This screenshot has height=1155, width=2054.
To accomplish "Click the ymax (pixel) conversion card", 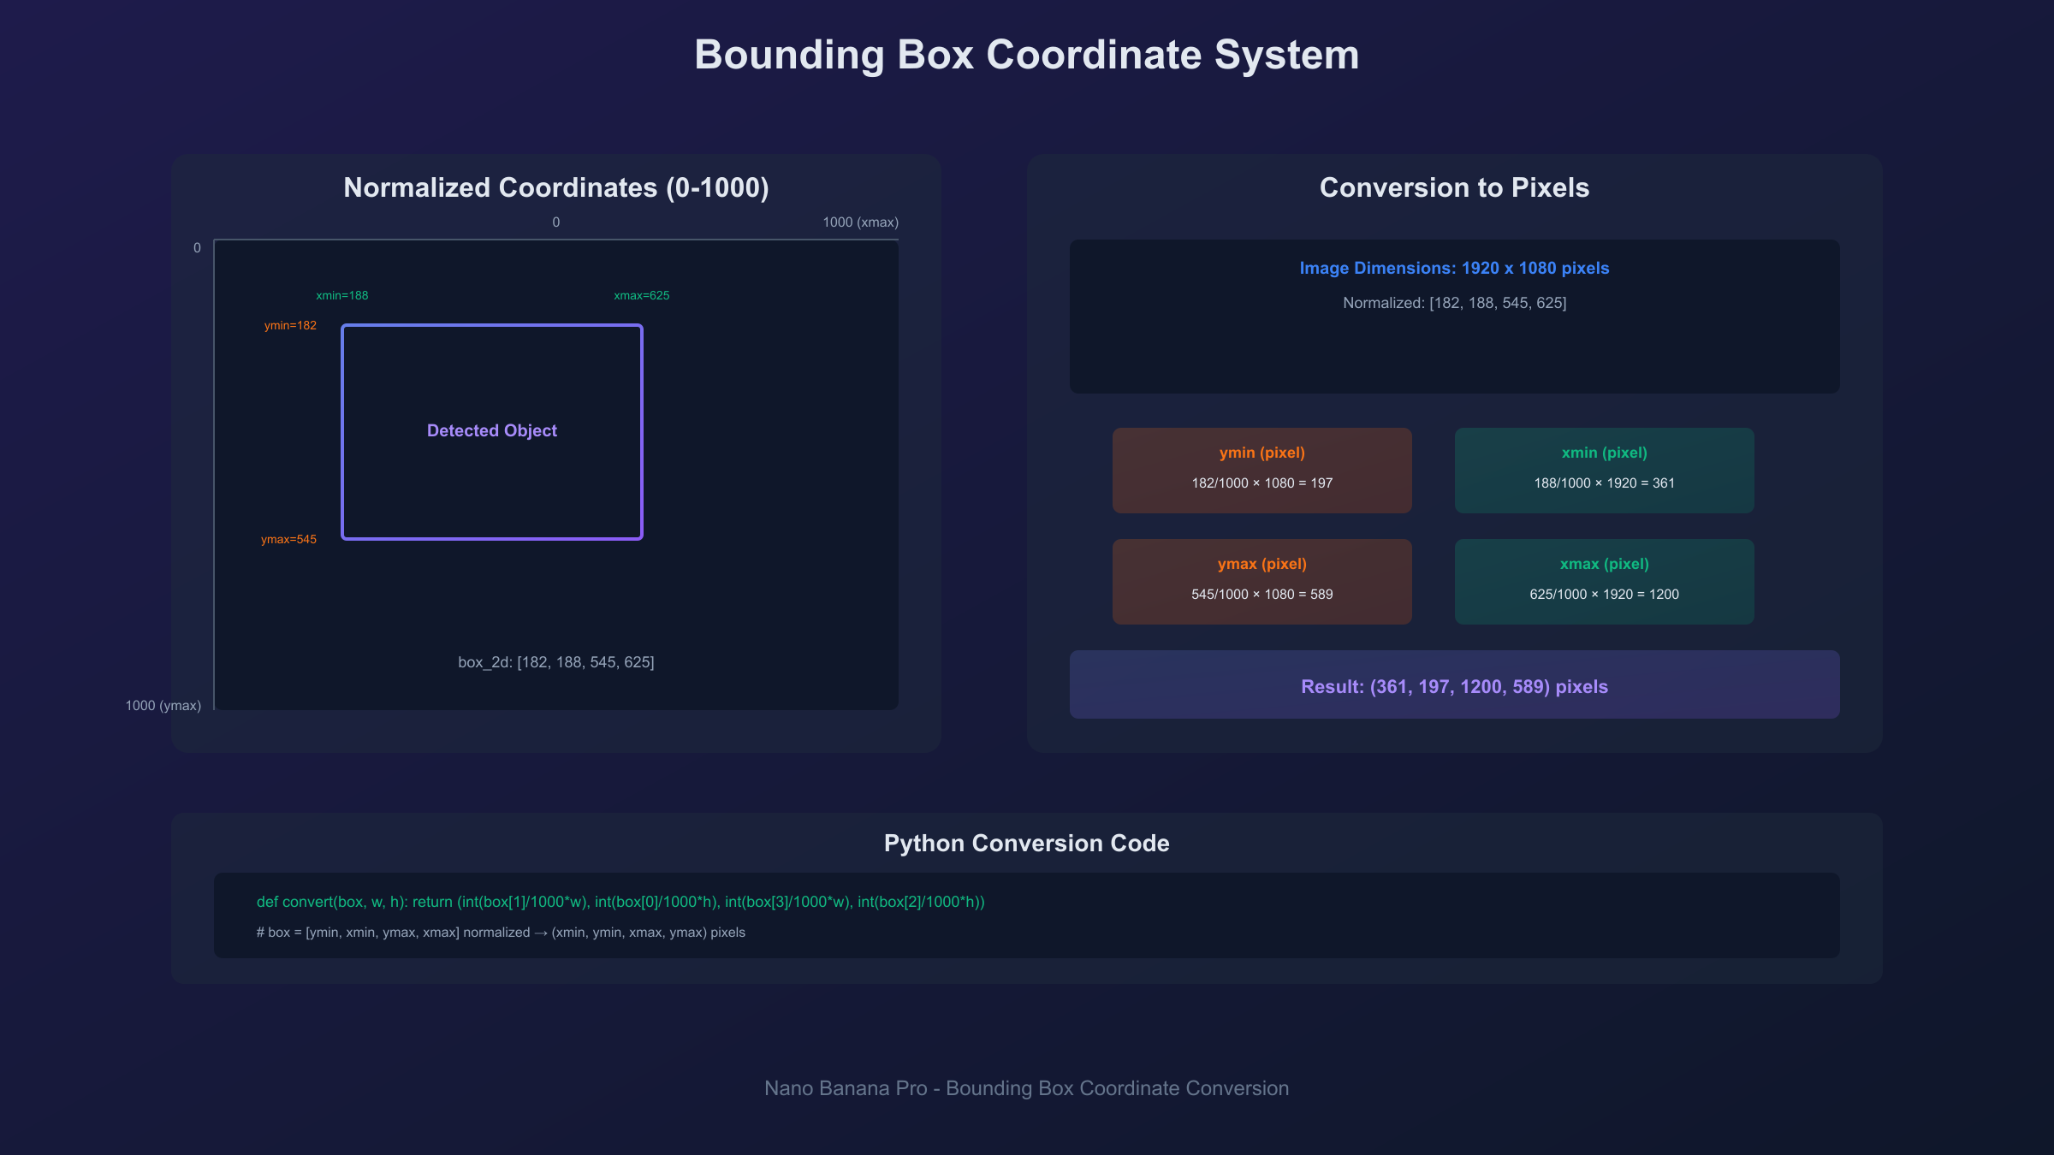I will point(1261,581).
